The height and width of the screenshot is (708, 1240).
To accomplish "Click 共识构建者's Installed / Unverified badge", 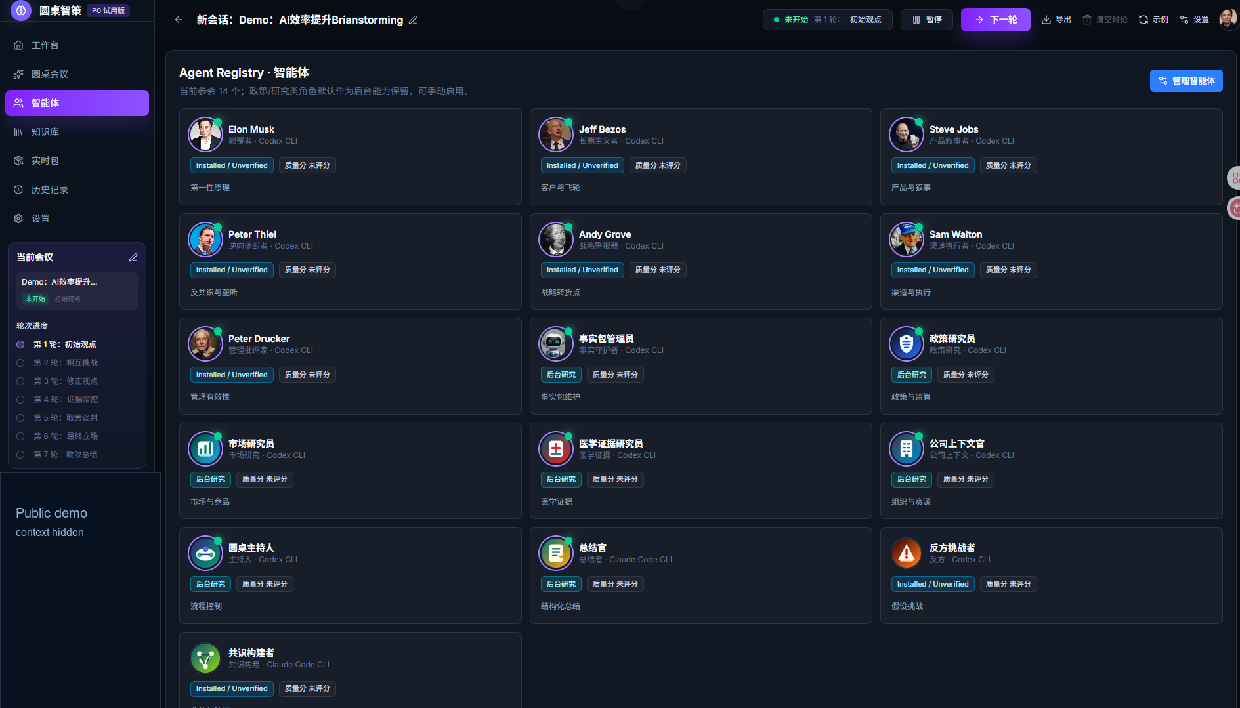I will click(232, 688).
